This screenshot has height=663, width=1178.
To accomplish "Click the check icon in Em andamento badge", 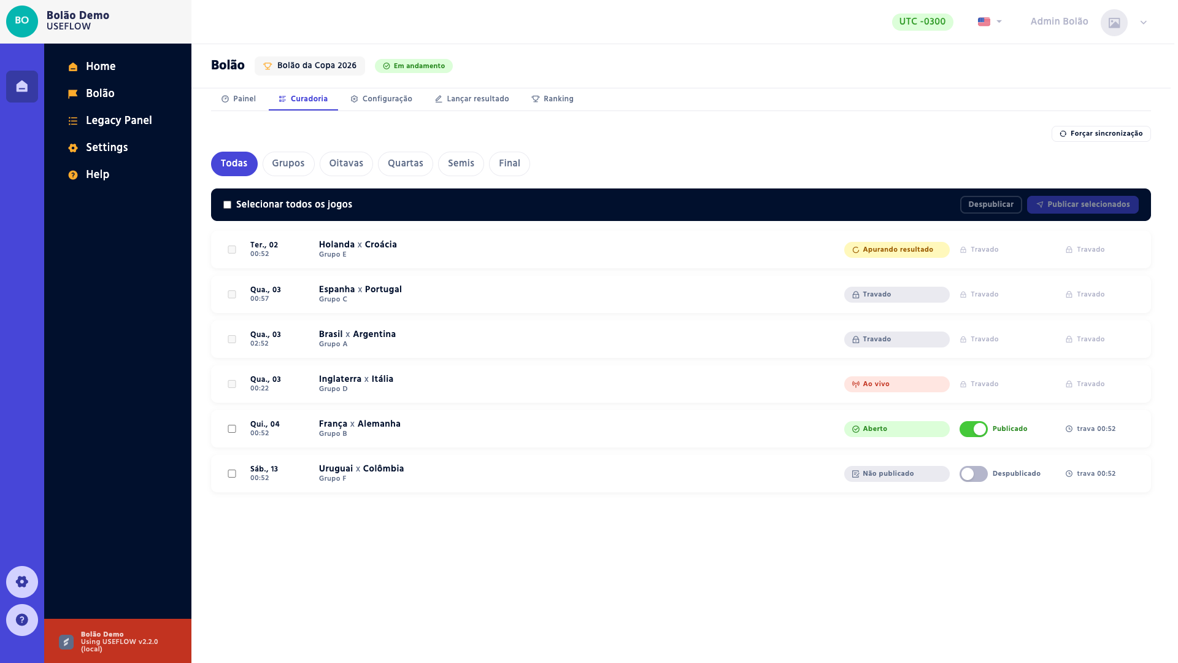I will (387, 66).
